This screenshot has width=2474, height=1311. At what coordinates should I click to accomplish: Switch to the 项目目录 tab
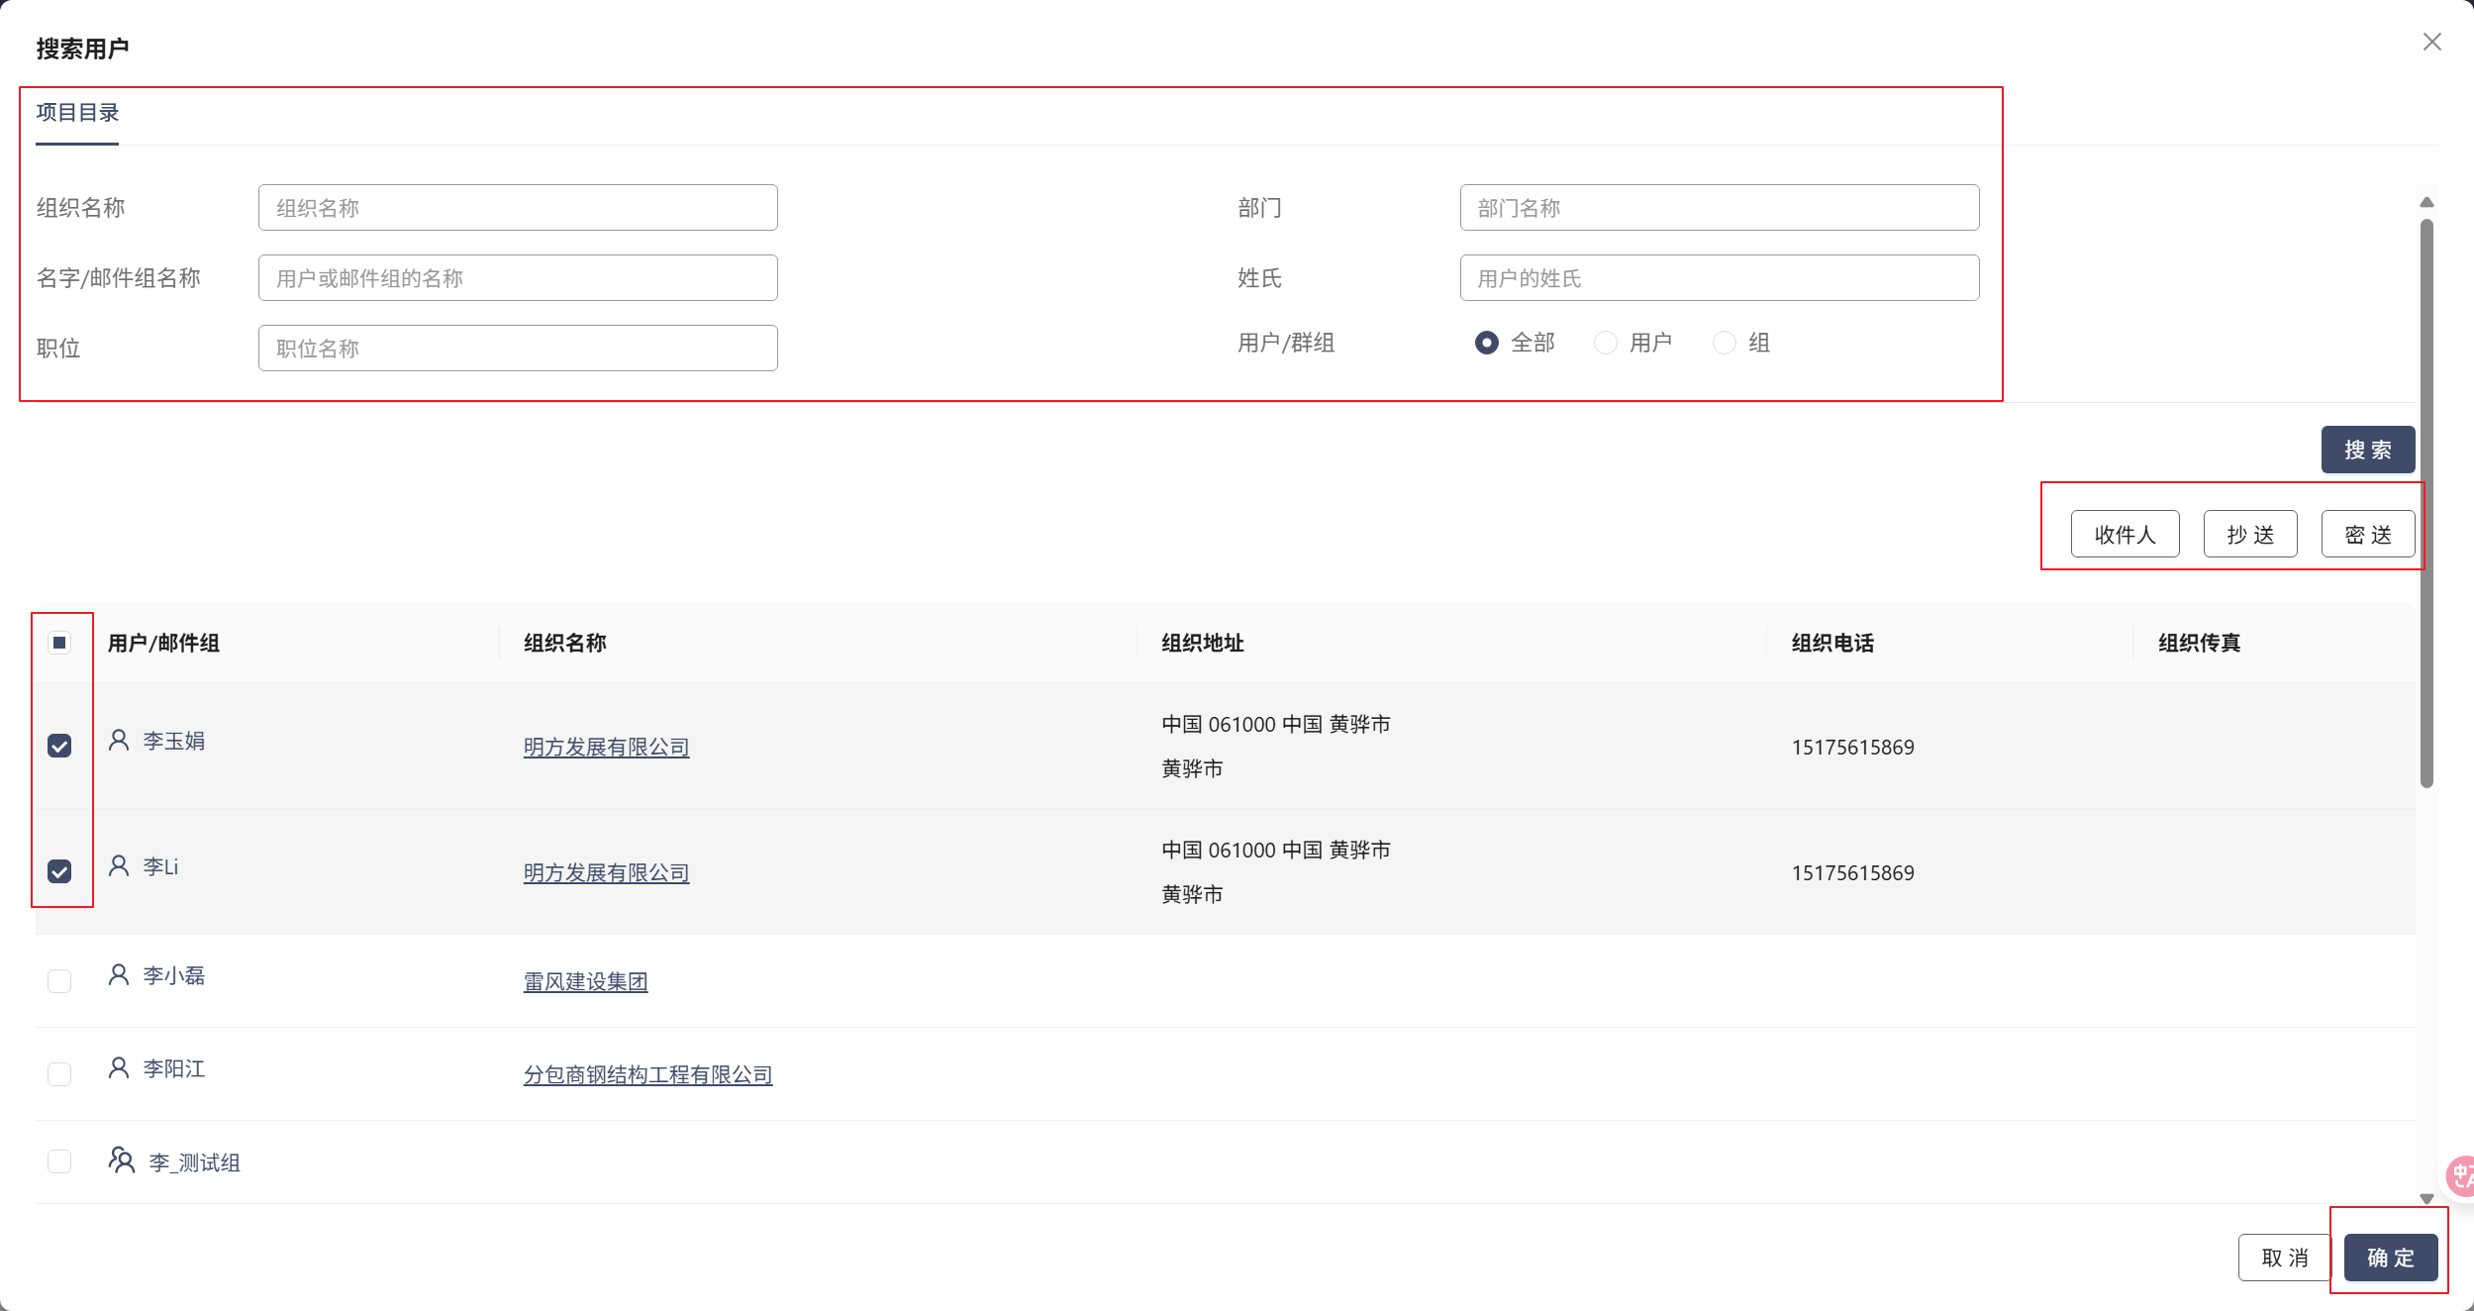[x=77, y=113]
